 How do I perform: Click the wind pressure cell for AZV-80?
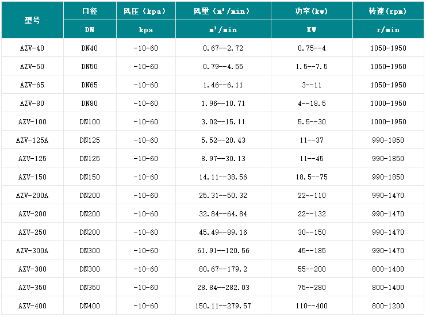pyautogui.click(x=146, y=104)
